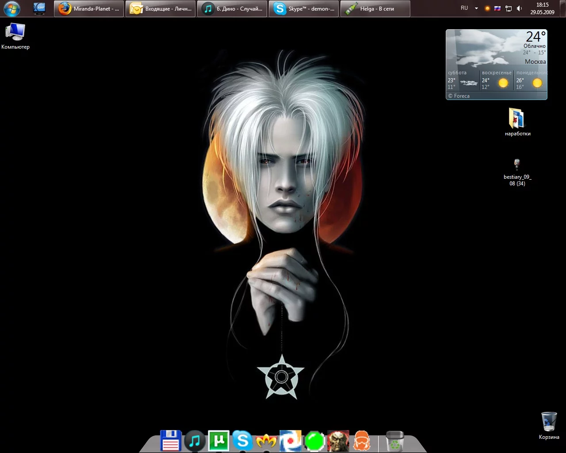Launch the floppy disk app in dock
This screenshot has height=453, width=566.
point(171,441)
